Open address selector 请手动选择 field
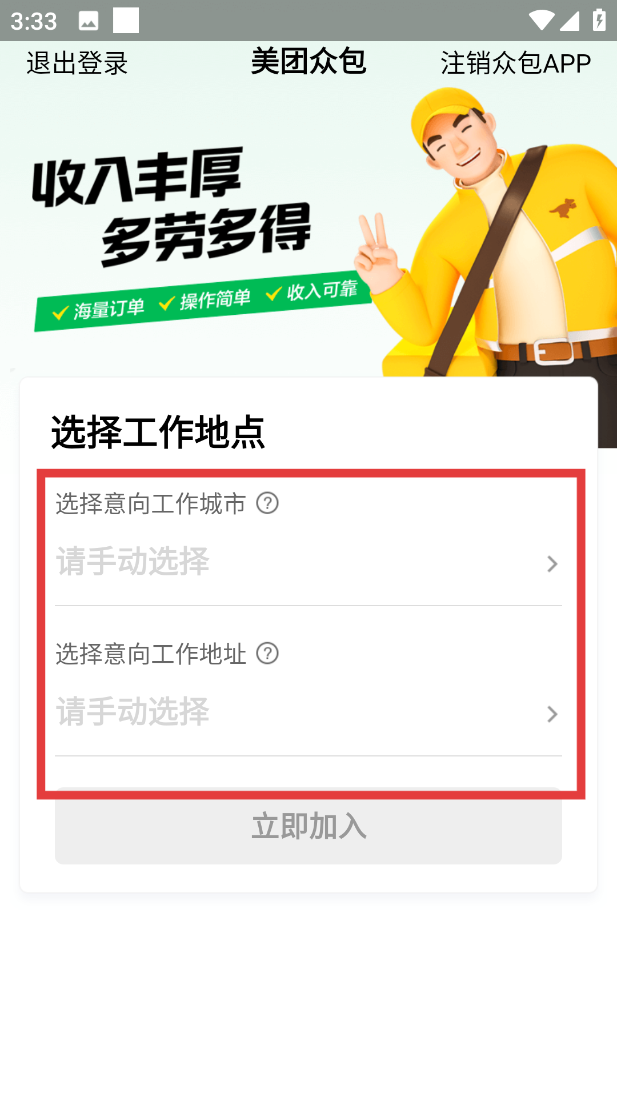 [308, 713]
